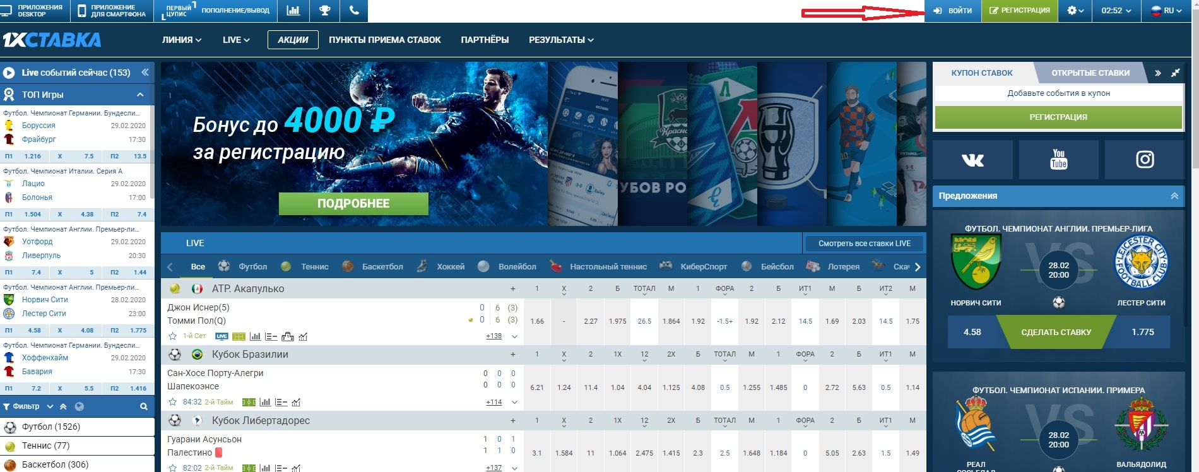Expand the Линия menu in main navigation
The image size is (1199, 472).
181,40
